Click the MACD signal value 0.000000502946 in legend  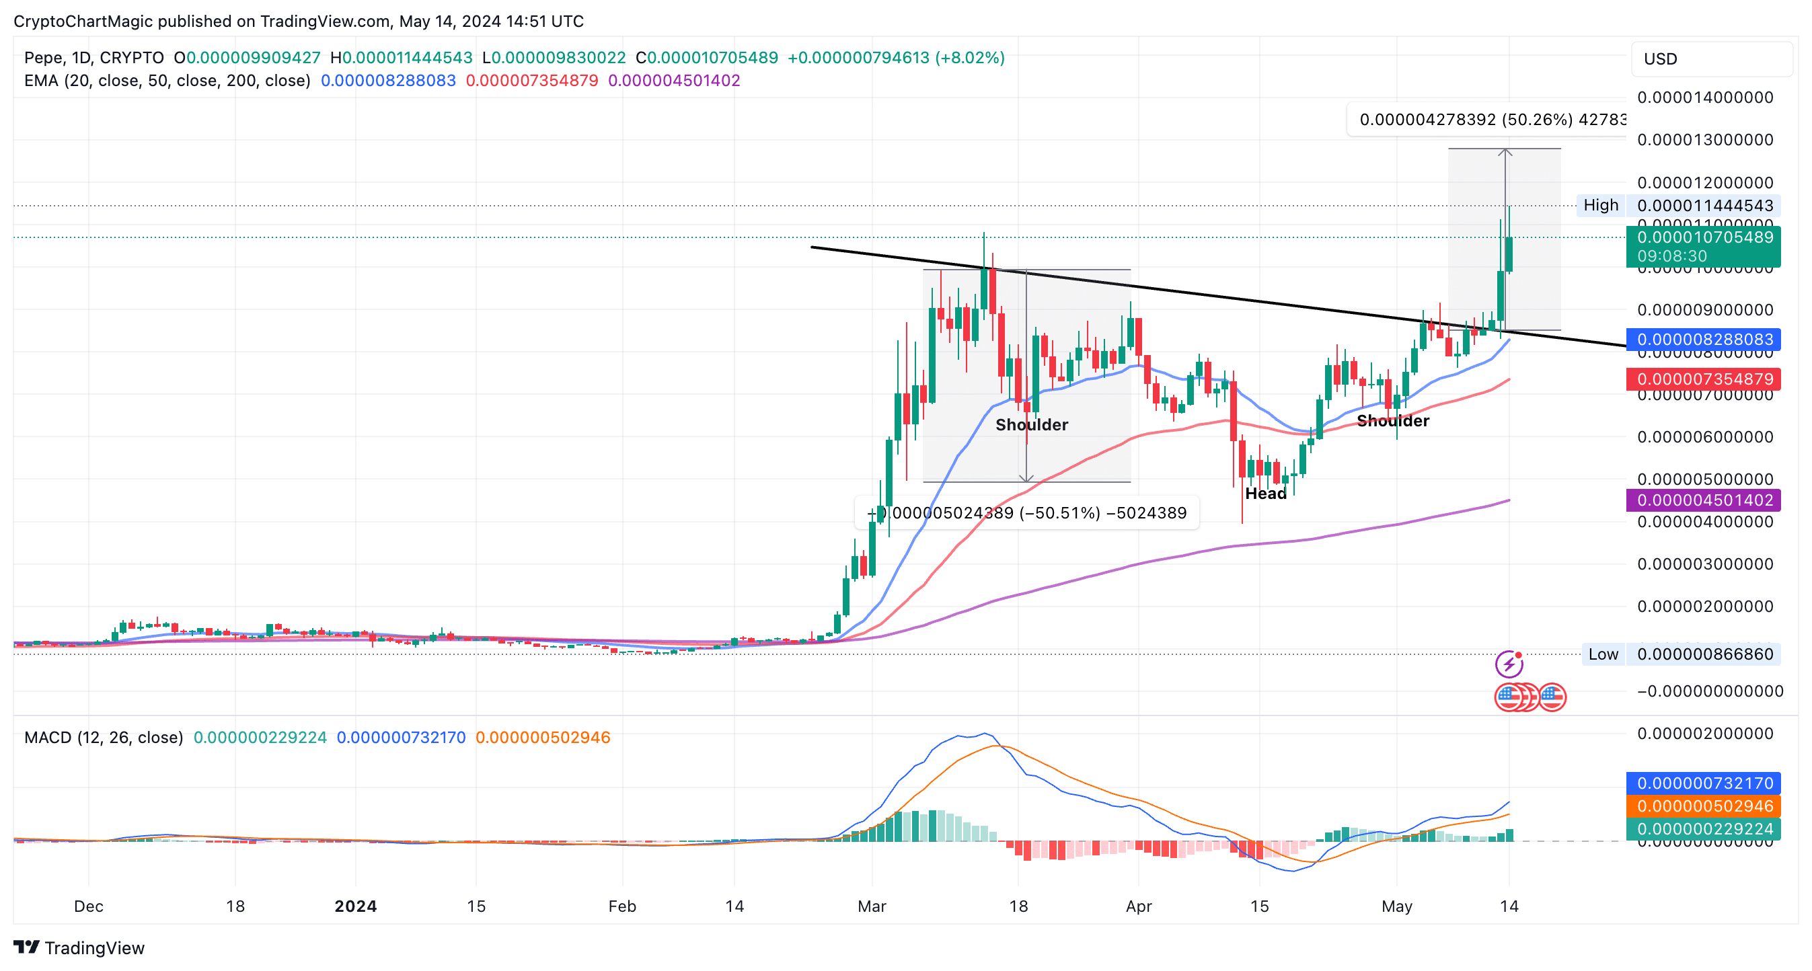pyautogui.click(x=543, y=738)
